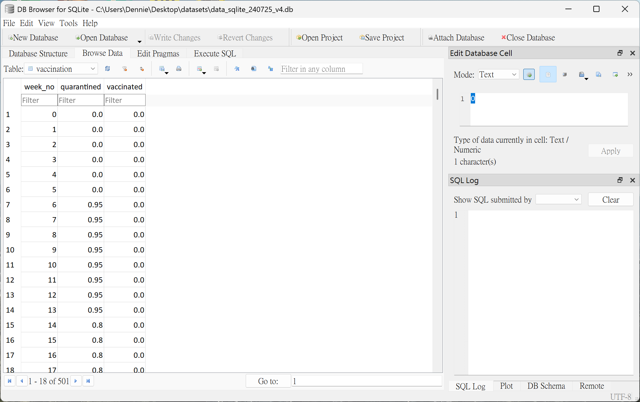Click the go to last page arrow
The width and height of the screenshot is (640, 402).
click(x=88, y=381)
